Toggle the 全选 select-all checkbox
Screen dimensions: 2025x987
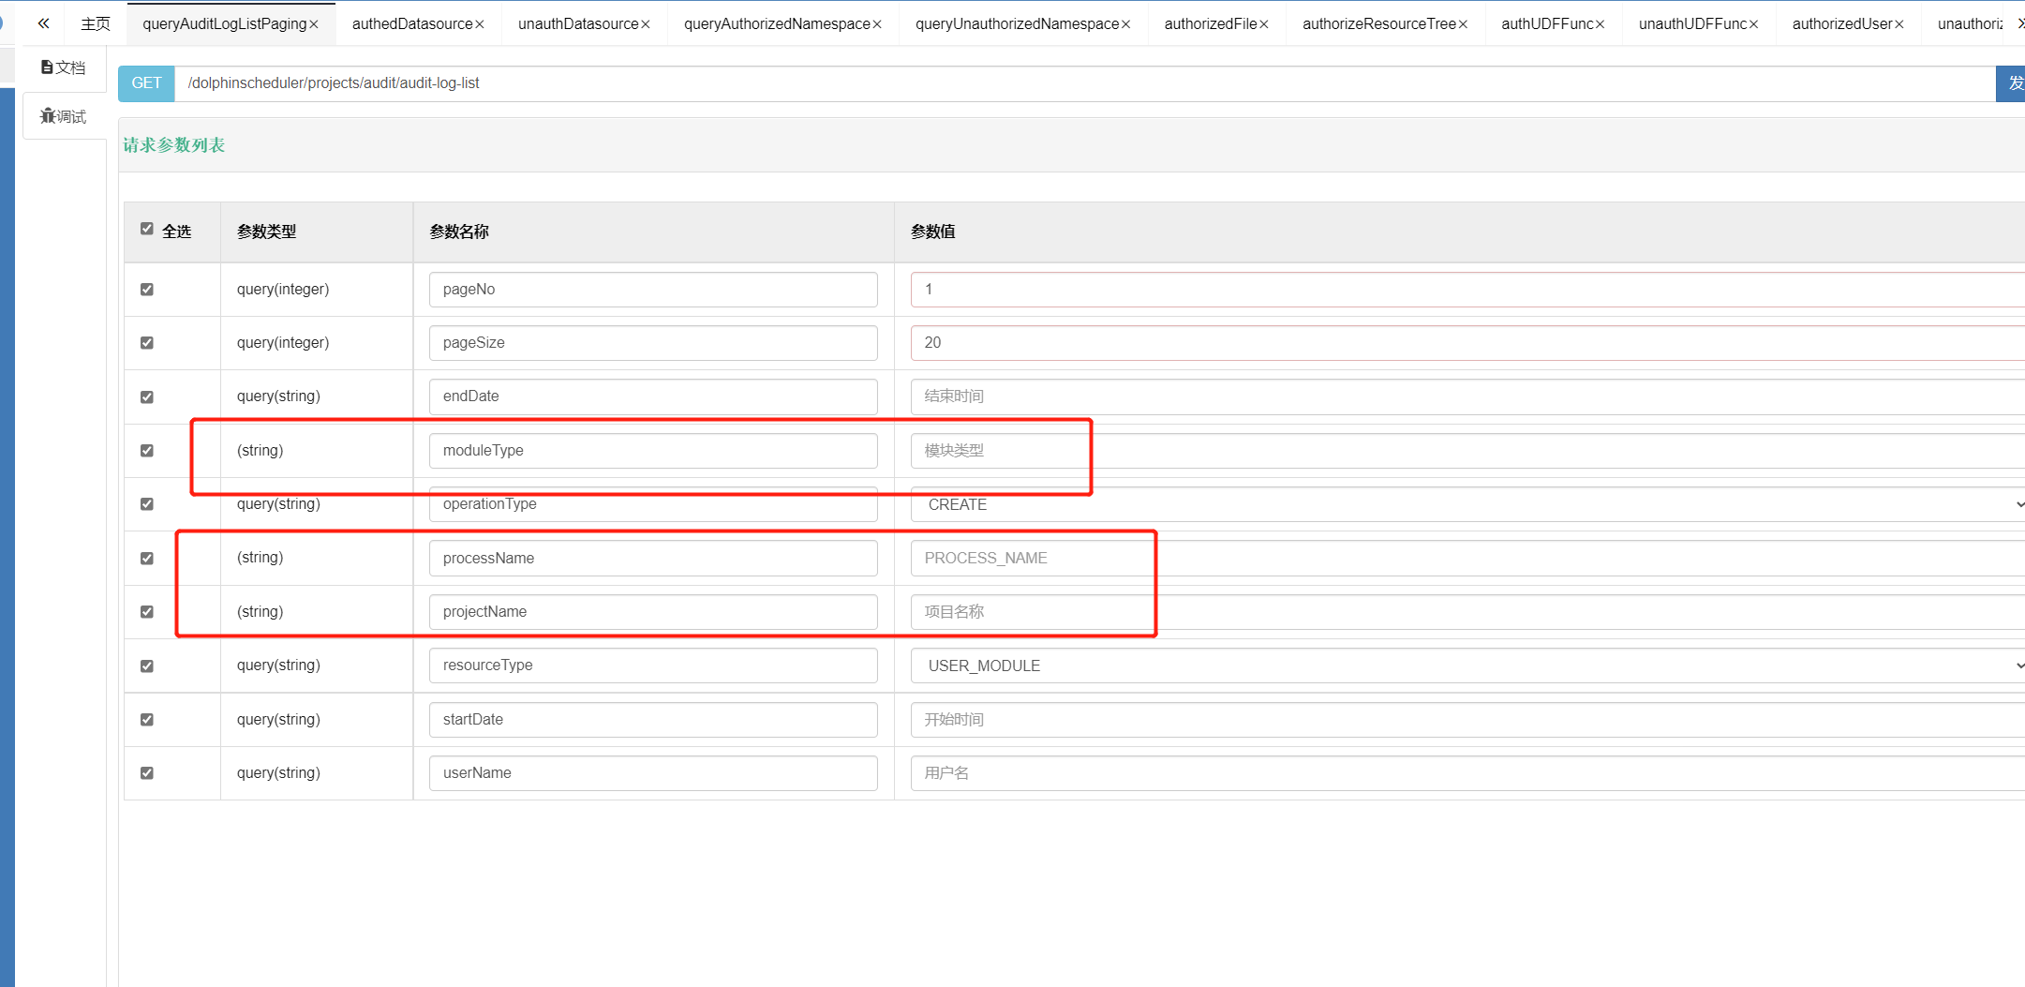pos(147,229)
